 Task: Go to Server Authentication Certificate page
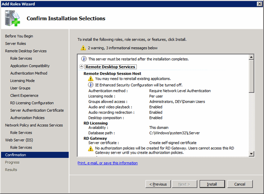37,110
